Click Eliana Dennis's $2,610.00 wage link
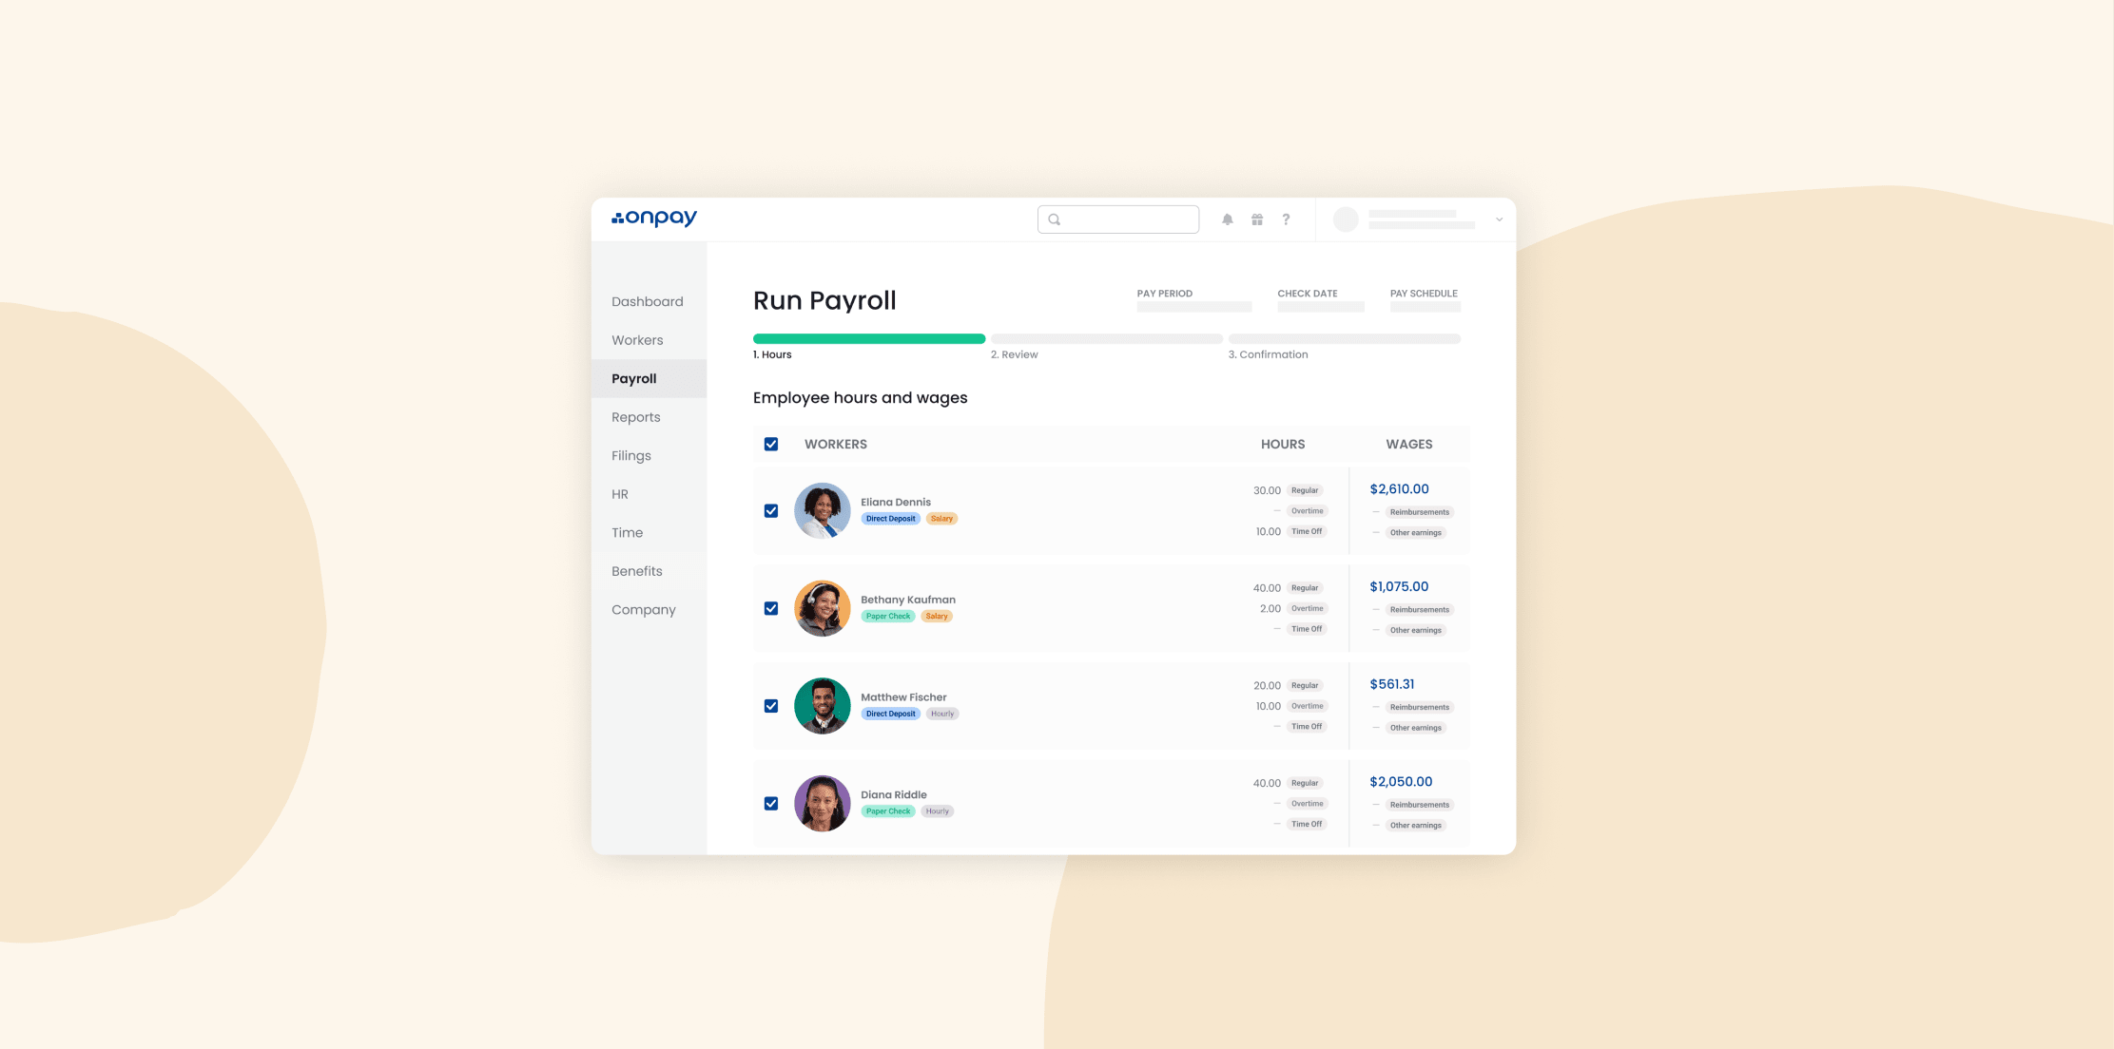The height and width of the screenshot is (1049, 2114). point(1399,489)
